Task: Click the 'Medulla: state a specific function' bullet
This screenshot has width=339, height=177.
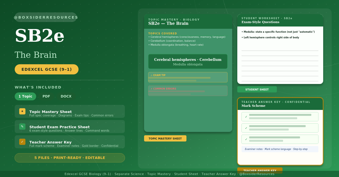Action: 278,32
